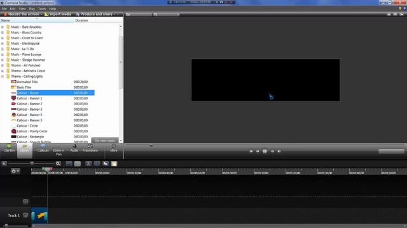Open the Audio tool tab
407x228 pixels.
pos(74,148)
